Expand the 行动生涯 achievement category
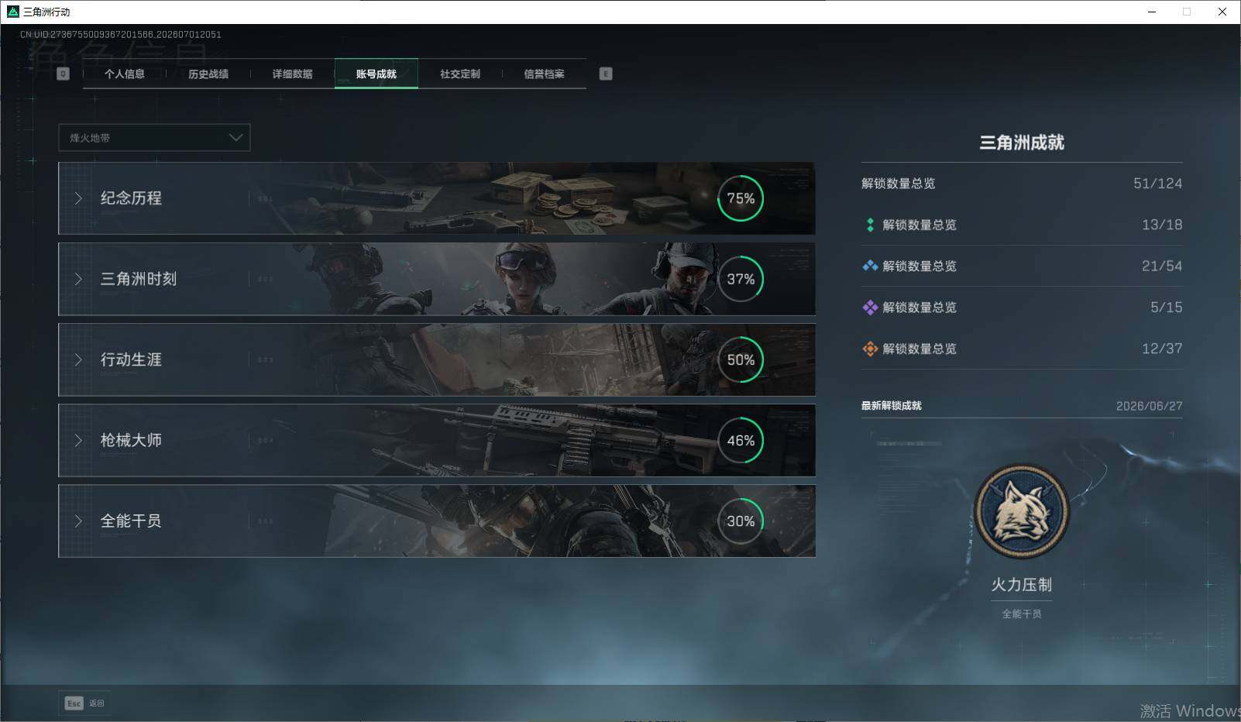Image resolution: width=1241 pixels, height=722 pixels. [x=437, y=359]
